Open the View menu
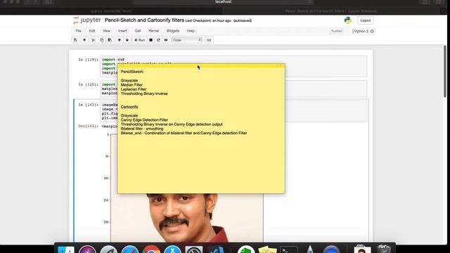 [x=106, y=31]
